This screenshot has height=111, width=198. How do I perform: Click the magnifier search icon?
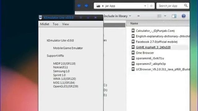[x=186, y=6]
